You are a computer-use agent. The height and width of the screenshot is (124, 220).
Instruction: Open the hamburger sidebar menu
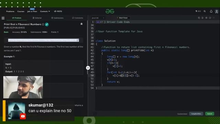tap(3, 18)
